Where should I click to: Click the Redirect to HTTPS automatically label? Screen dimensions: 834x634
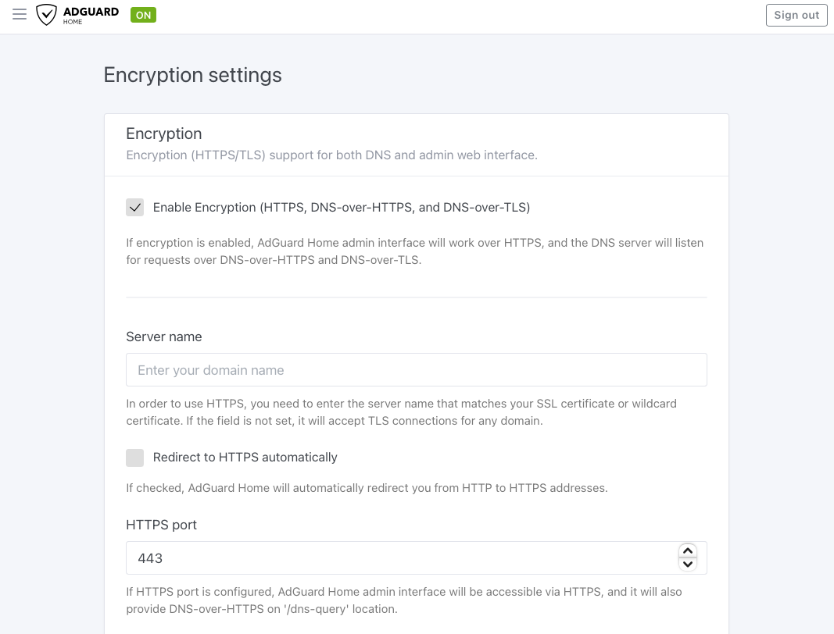click(x=245, y=458)
